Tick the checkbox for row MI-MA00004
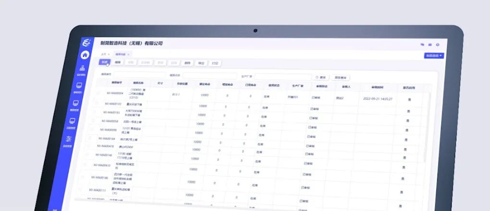Screen dimensions: 490x211 (x=99, y=93)
